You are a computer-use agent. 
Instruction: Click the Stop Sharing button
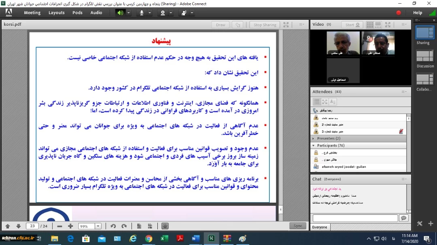[265, 25]
